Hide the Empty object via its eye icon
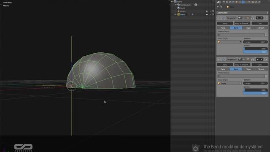This screenshot has height=152, width=270. click(207, 11)
